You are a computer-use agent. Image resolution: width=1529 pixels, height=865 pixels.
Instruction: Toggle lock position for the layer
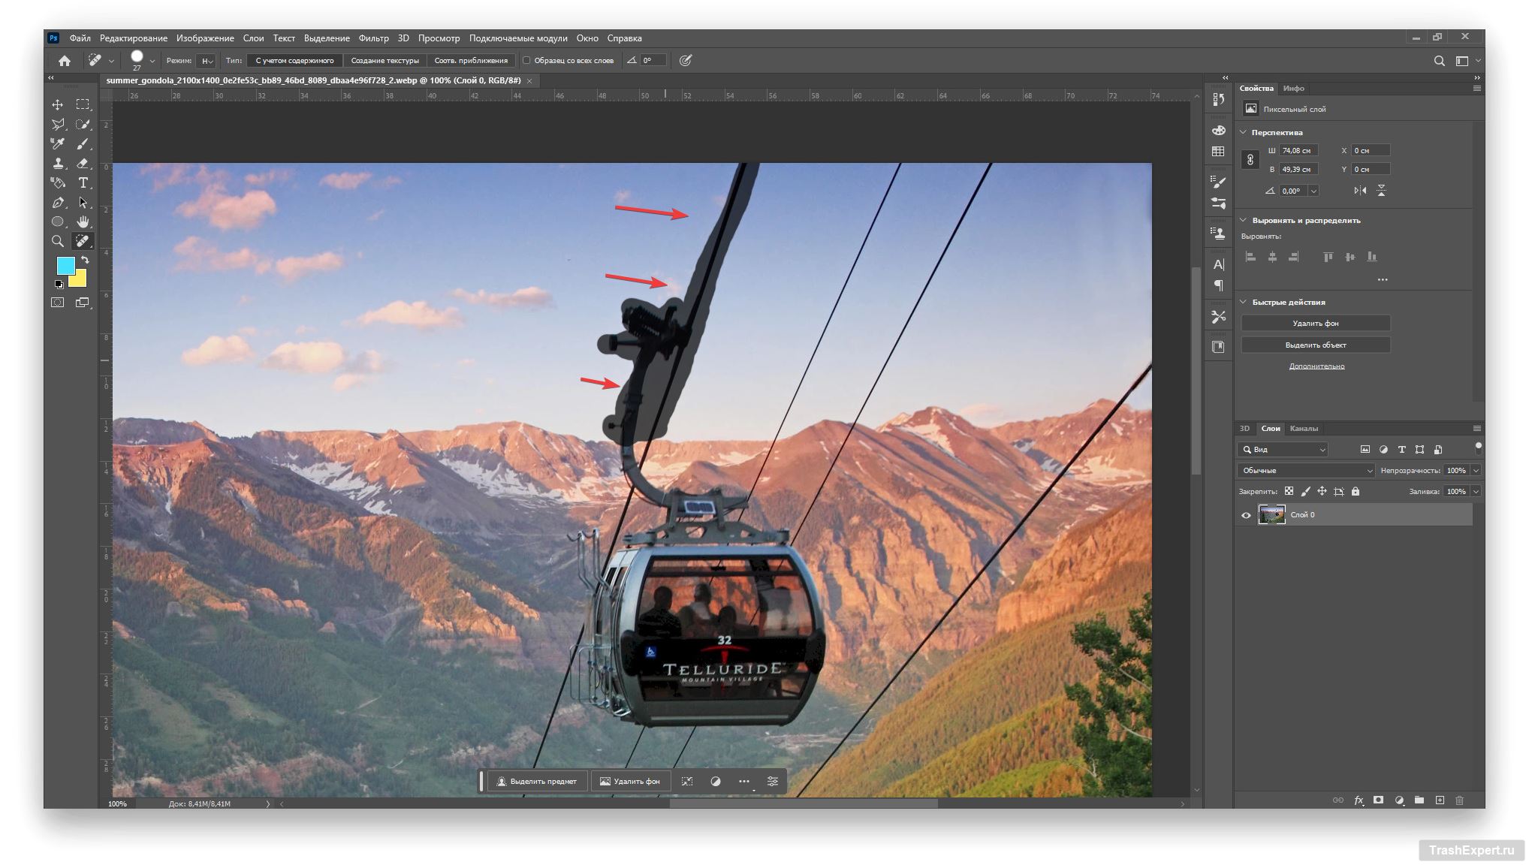1322,492
